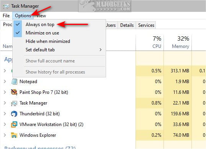Click the Task Manager process icon
This screenshot has height=149, width=206.
click(x=14, y=103)
